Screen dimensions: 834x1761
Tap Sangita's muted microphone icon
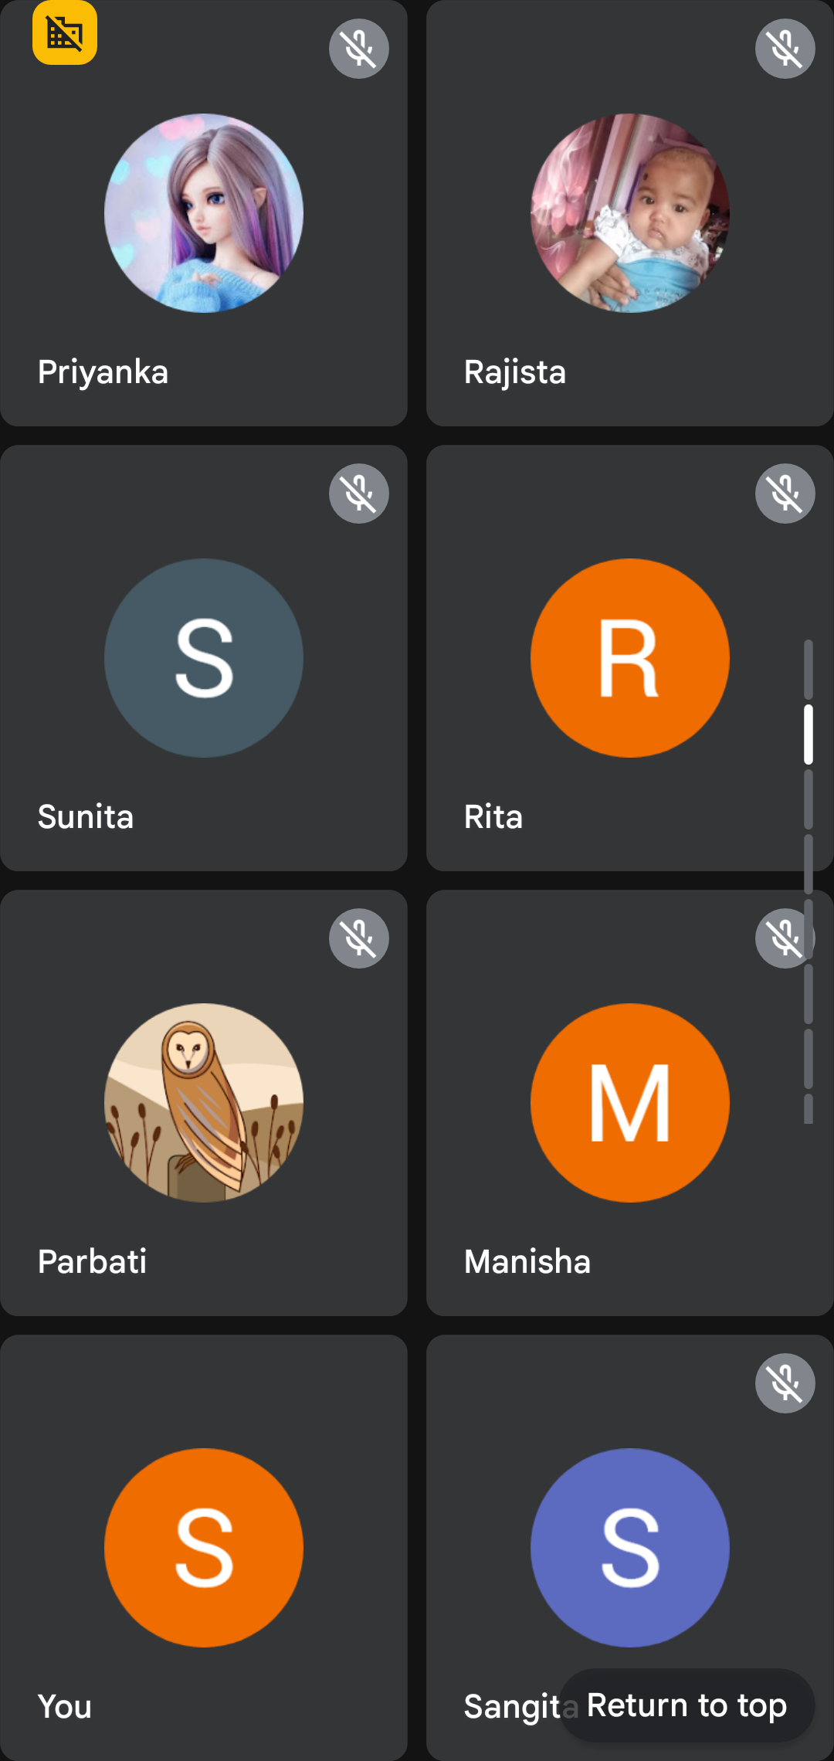click(x=785, y=1383)
